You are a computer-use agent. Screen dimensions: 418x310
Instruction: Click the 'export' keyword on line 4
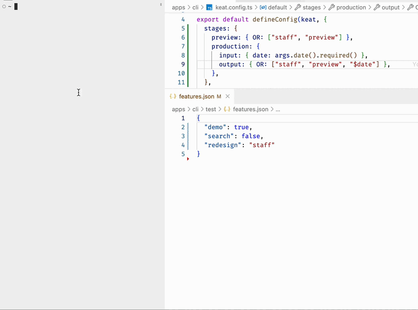(x=208, y=19)
